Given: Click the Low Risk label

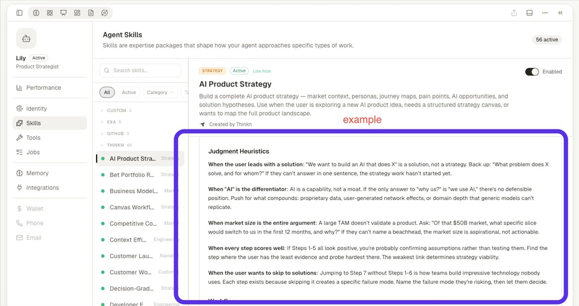Looking at the screenshot, I should point(262,71).
